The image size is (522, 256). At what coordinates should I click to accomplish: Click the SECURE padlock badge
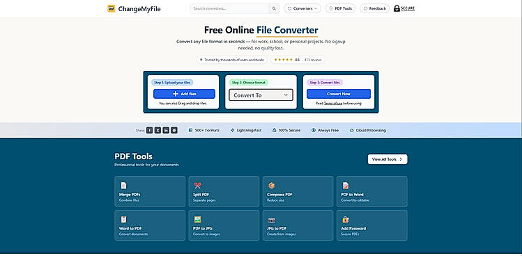(x=404, y=8)
